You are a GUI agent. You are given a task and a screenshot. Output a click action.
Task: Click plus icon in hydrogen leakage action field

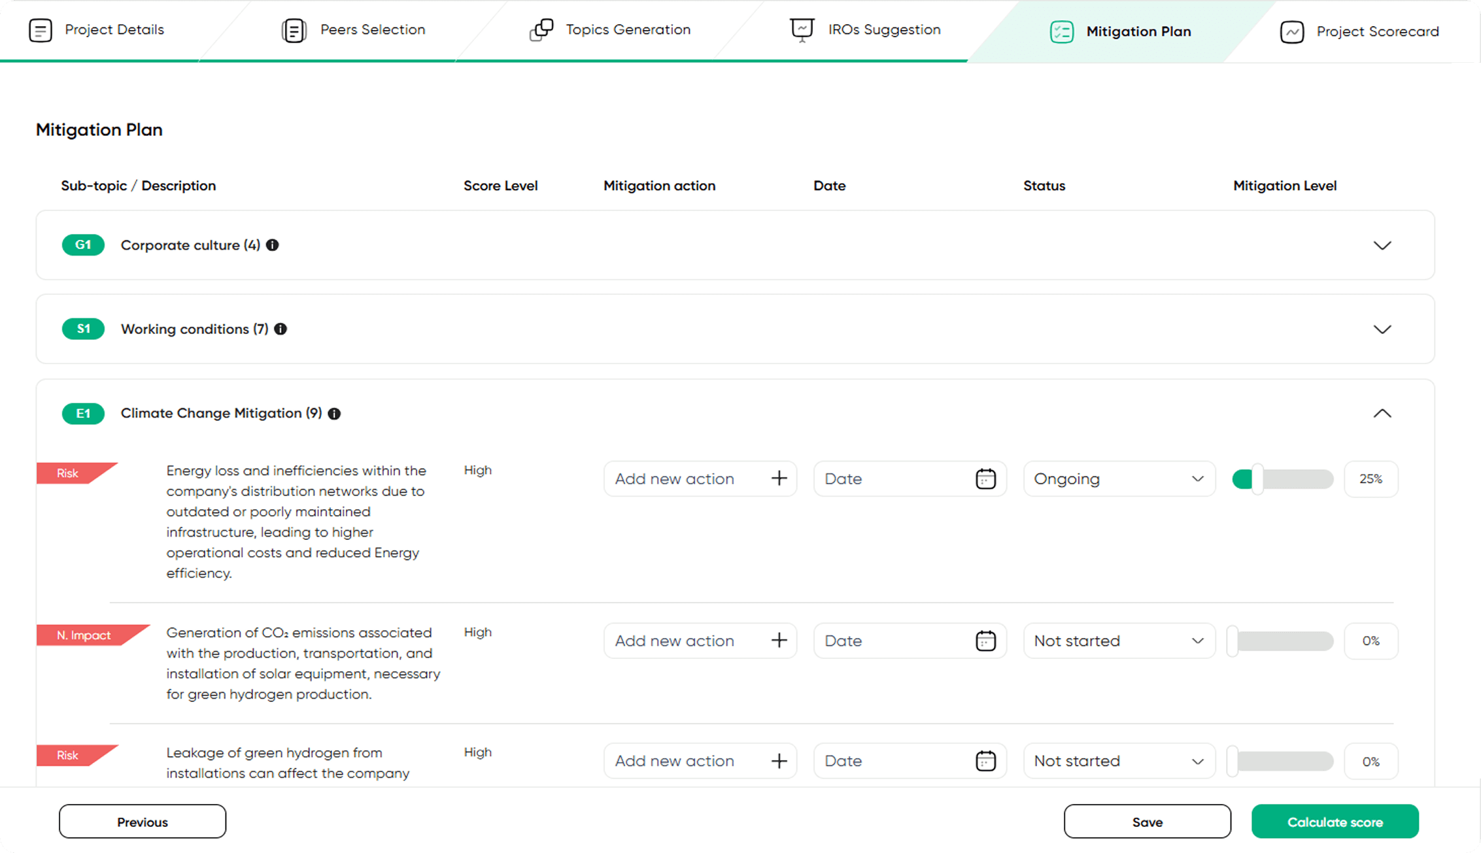pyautogui.click(x=779, y=761)
